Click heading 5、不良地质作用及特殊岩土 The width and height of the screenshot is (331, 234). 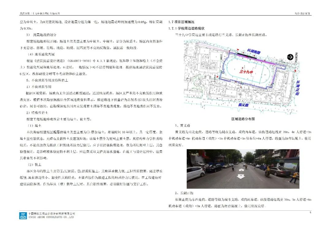pos(47,80)
